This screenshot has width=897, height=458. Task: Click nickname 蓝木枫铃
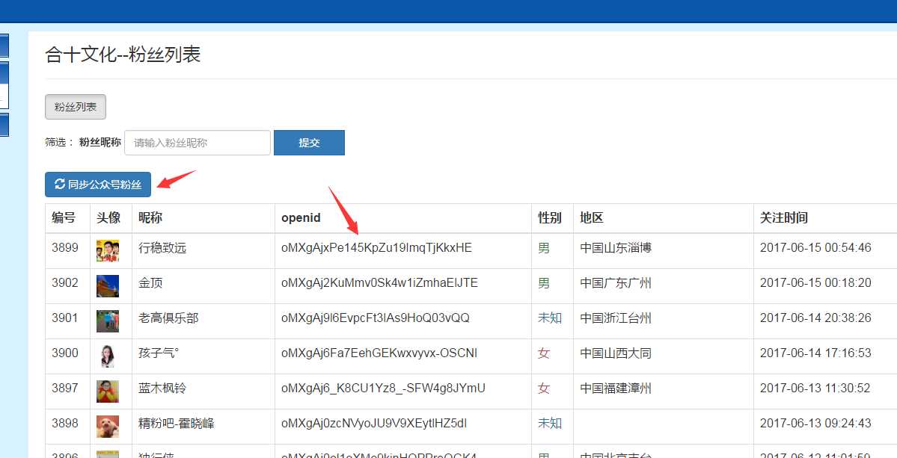[x=162, y=389]
